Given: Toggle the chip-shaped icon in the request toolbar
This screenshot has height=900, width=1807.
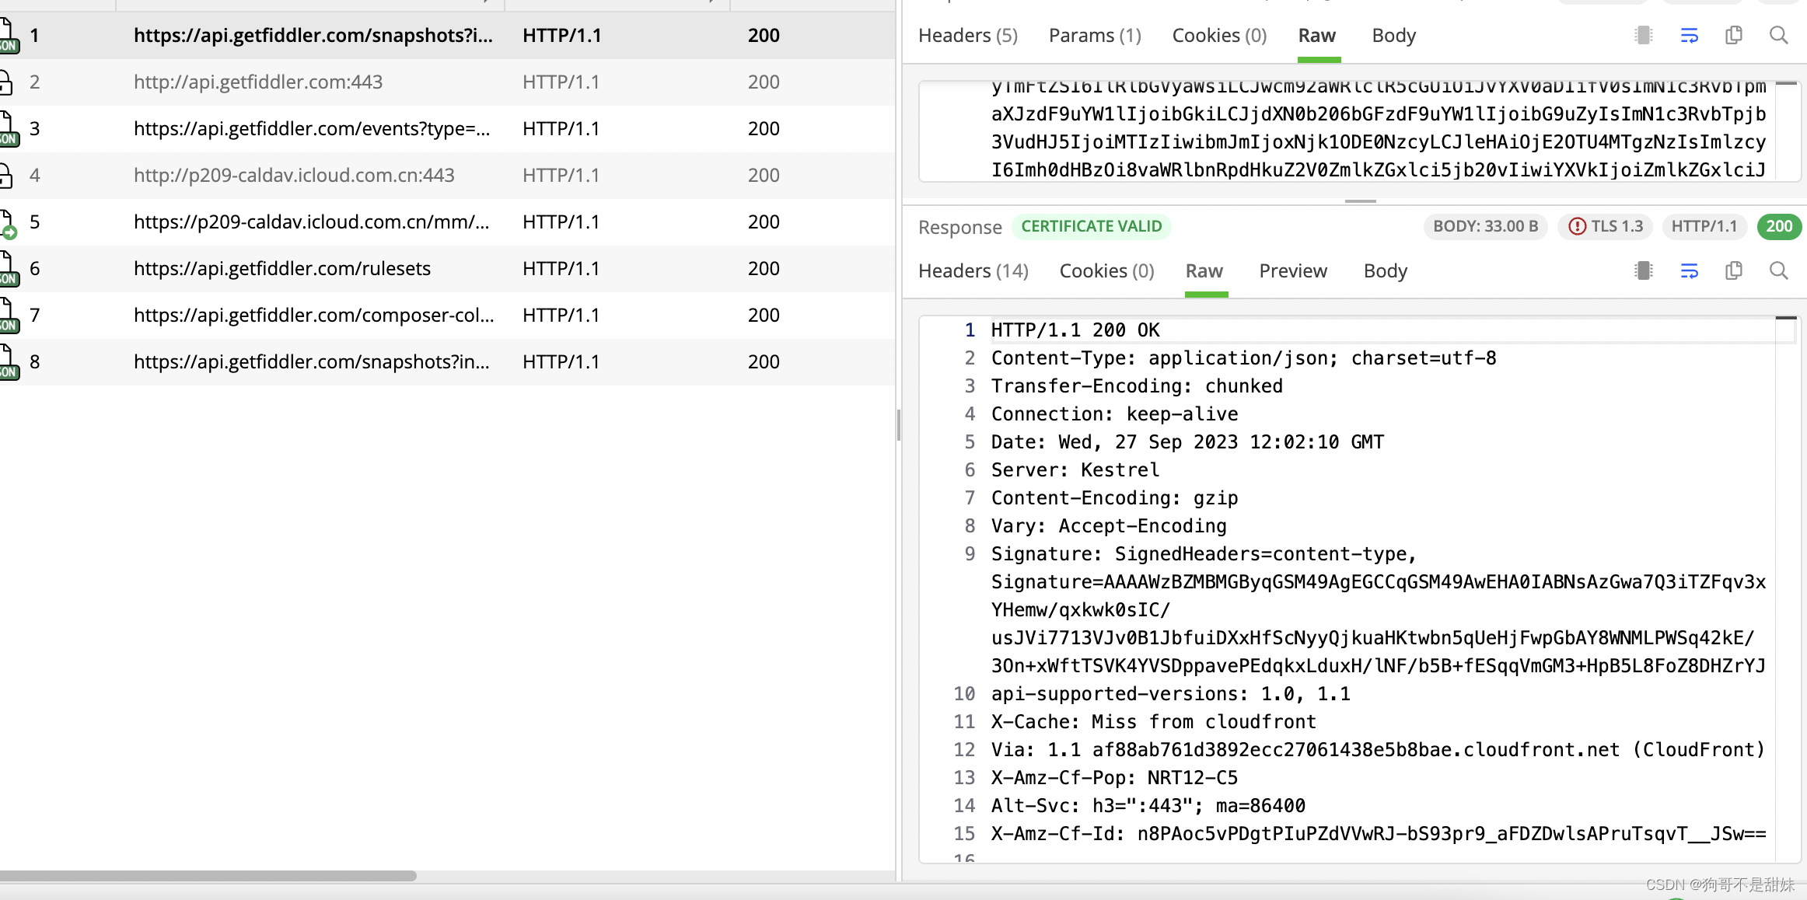Looking at the screenshot, I should pyautogui.click(x=1644, y=36).
